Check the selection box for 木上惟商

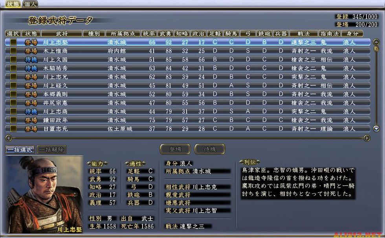(x=13, y=51)
